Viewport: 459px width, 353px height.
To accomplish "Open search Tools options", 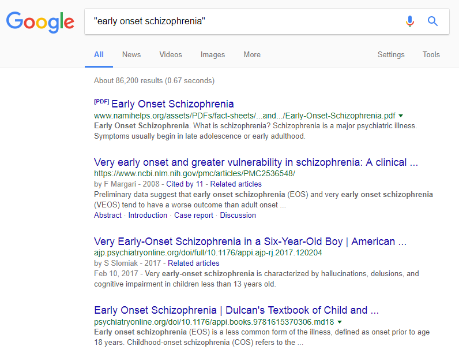I will (x=431, y=55).
